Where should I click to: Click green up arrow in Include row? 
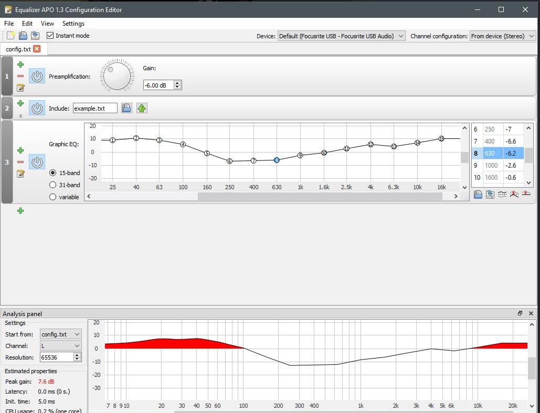142,108
